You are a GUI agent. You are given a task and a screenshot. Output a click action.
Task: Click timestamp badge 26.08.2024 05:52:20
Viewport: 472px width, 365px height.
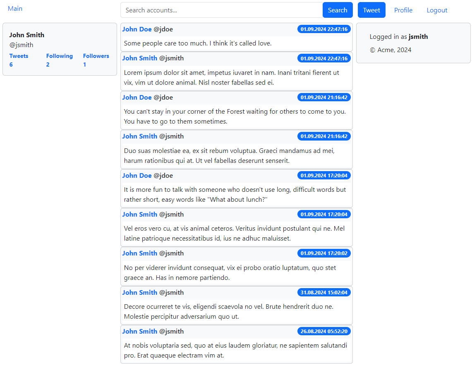[324, 331]
